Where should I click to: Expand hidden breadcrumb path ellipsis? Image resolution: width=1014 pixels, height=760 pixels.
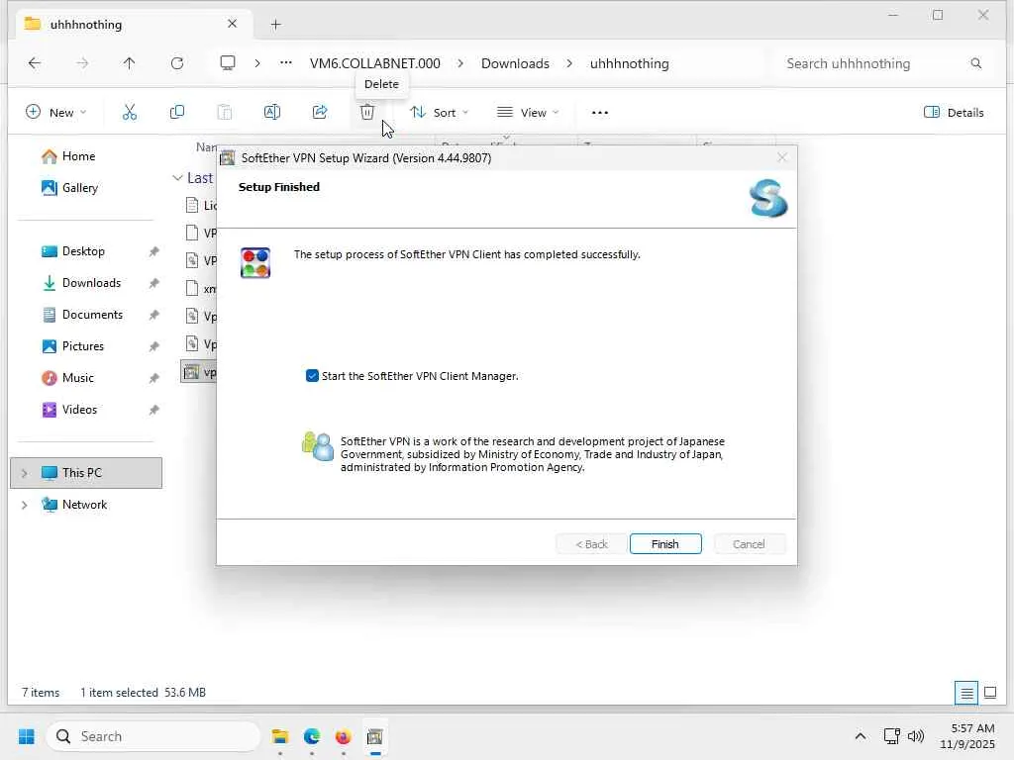pos(286,63)
